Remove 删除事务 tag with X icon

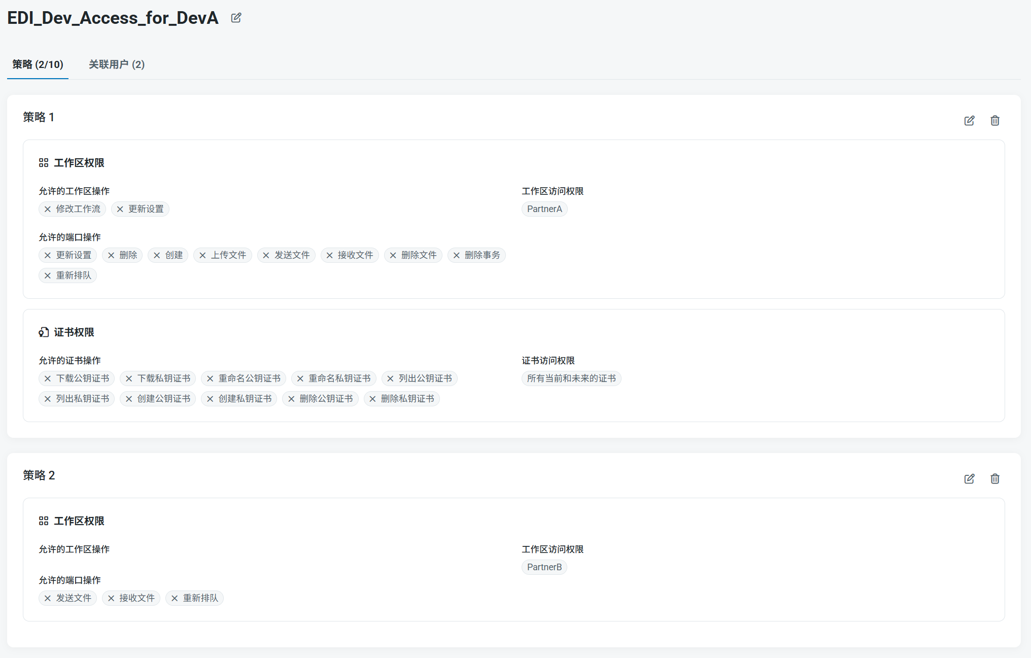[x=456, y=255]
